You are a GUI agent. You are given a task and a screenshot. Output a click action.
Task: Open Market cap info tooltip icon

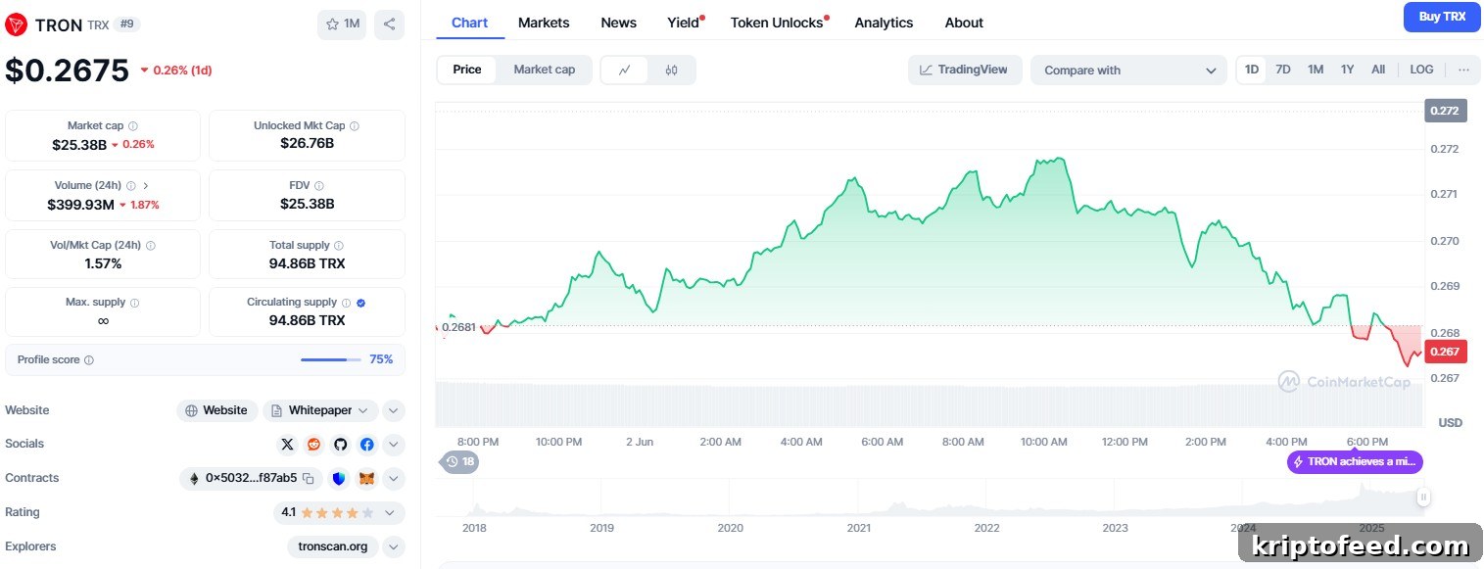pos(133,126)
